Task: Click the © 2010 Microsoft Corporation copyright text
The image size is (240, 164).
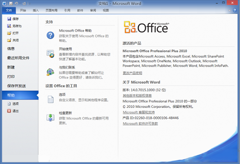Action: coord(158,107)
